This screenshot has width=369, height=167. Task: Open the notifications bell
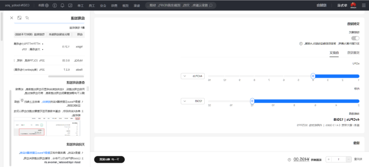(62, 5)
